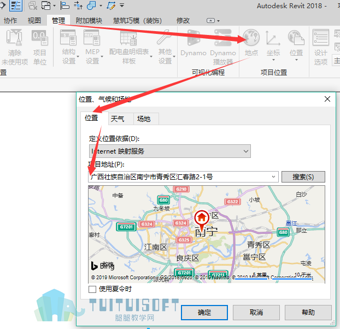Open the 慧筑巧模 (装饰) ribbon tab
The width and height of the screenshot is (340, 329).
pyautogui.click(x=137, y=21)
